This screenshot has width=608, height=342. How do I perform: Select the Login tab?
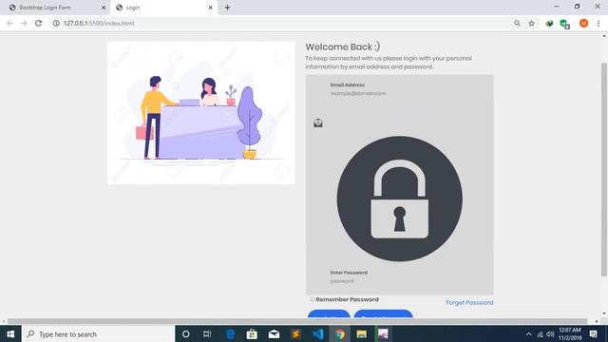164,8
